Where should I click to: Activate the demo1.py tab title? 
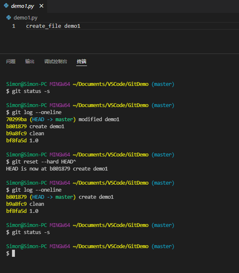pos(22,6)
